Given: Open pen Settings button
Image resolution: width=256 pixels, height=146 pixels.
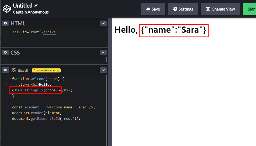Looking at the screenshot, I should (x=183, y=9).
